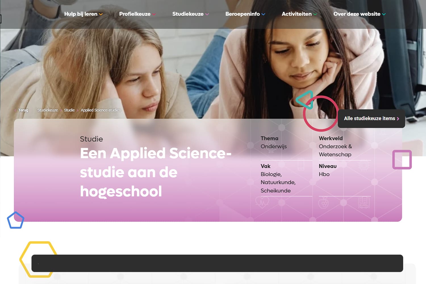Click the blue pentagon shape icon
The width and height of the screenshot is (426, 284).
coord(16,220)
